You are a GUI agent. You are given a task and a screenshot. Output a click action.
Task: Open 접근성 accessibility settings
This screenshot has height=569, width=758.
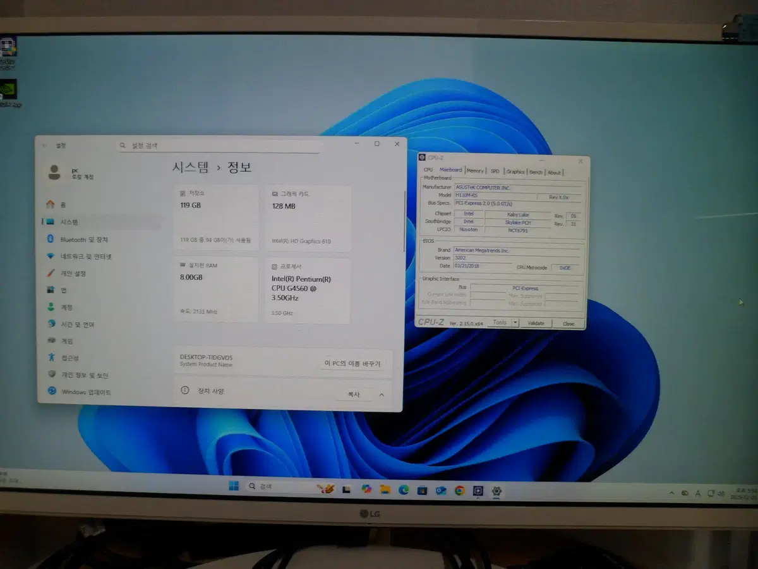pos(100,358)
